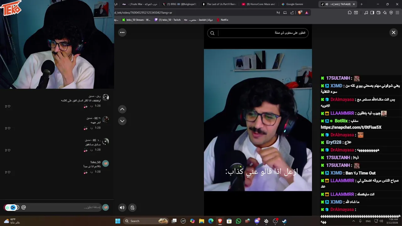The width and height of the screenshot is (402, 226).
Task: Click BotRix username in chat
Action: [341, 121]
